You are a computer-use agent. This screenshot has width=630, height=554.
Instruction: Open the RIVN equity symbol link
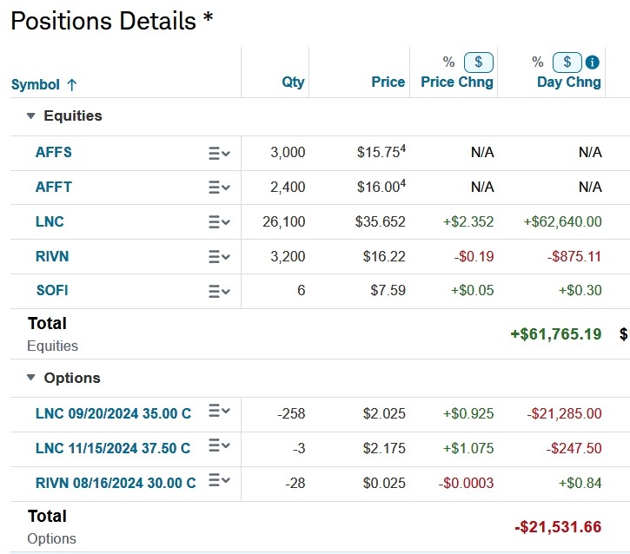[52, 256]
